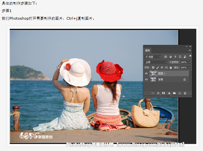Click the fill 100% value field
The width and height of the screenshot is (203, 151).
tap(184, 67)
